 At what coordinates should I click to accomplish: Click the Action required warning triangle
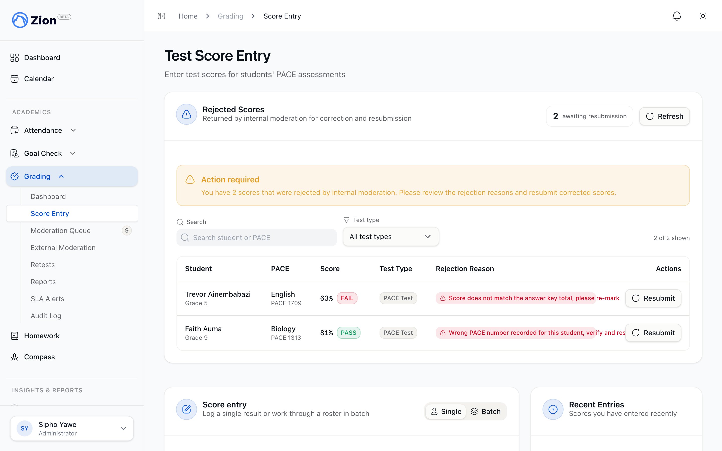(190, 180)
